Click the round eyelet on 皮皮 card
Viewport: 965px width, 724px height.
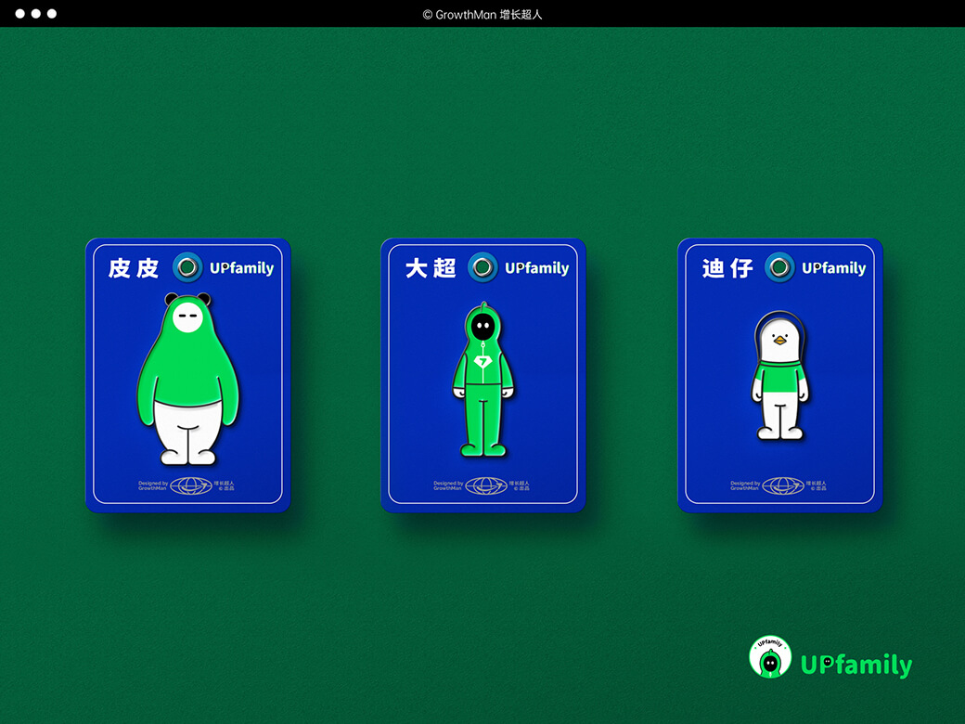[187, 268]
